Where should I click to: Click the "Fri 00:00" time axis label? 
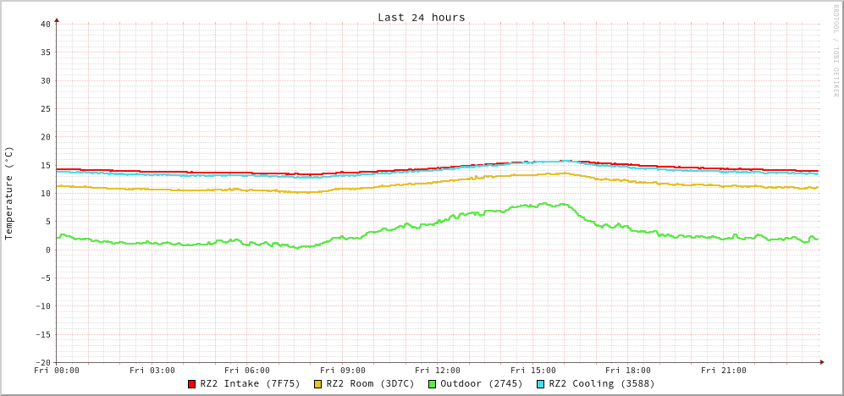[x=57, y=371]
